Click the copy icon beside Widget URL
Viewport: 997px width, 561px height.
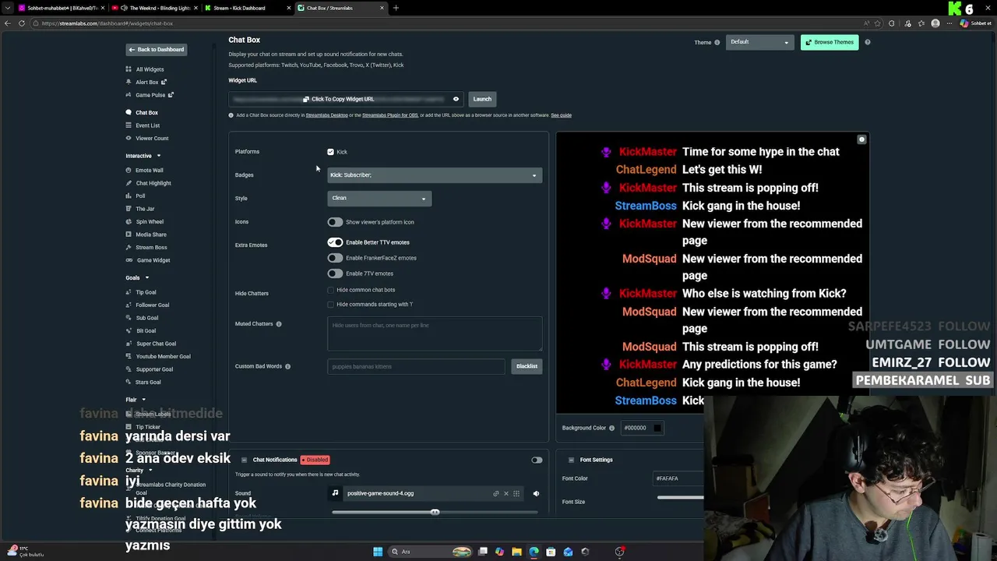click(x=306, y=99)
